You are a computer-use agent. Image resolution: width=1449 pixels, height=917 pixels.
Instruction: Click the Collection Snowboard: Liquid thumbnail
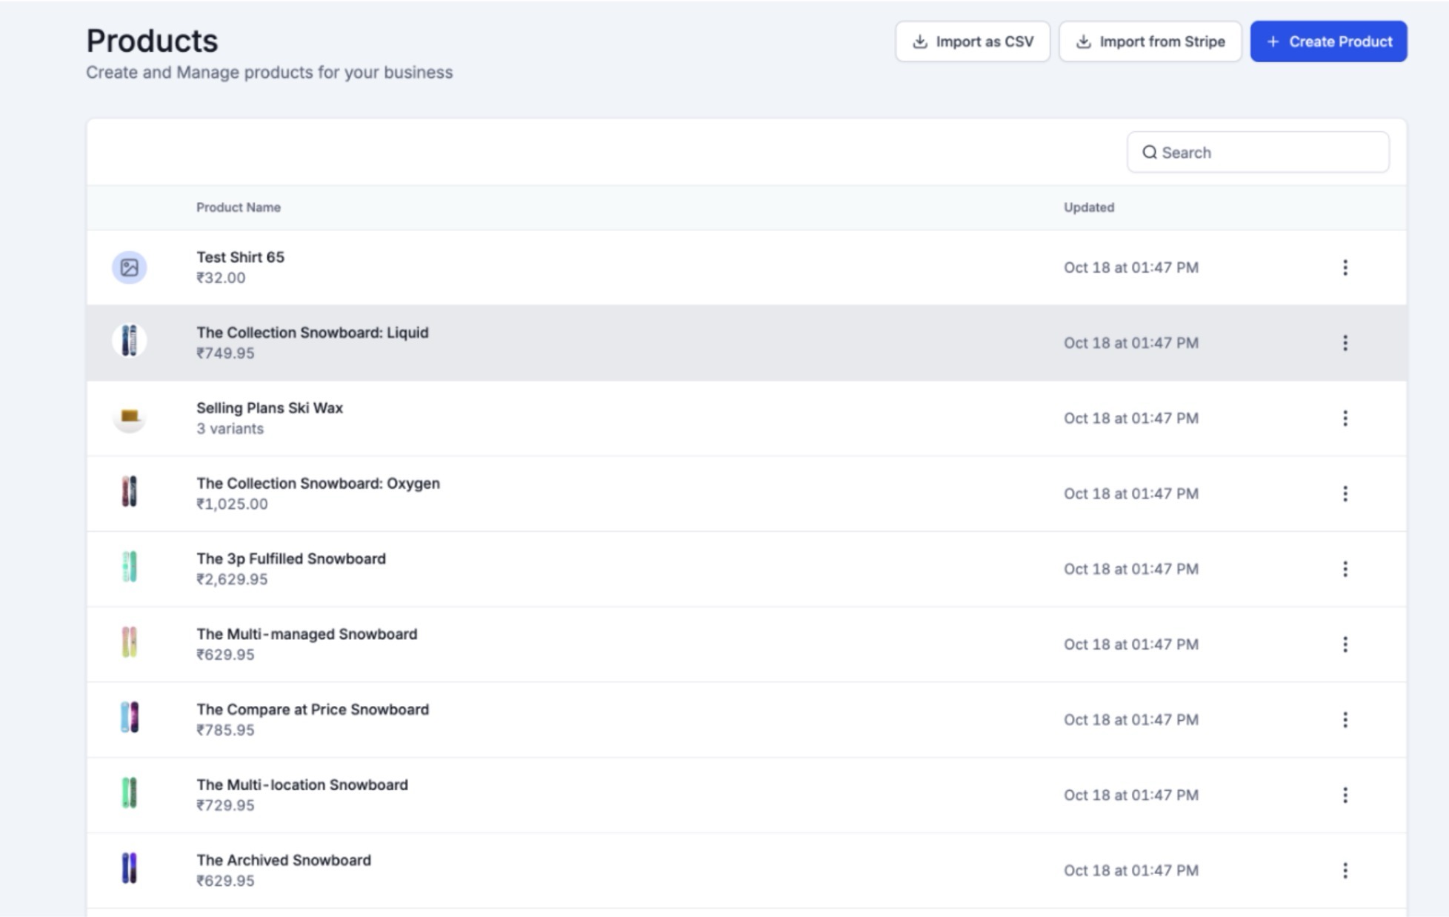(130, 341)
